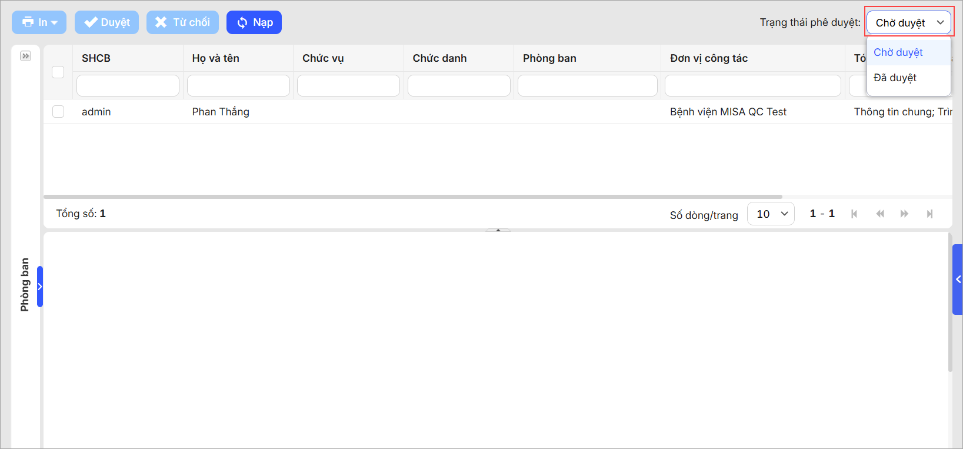Image resolution: width=963 pixels, height=449 pixels.
Task: Go to the previous page icon
Action: point(880,214)
